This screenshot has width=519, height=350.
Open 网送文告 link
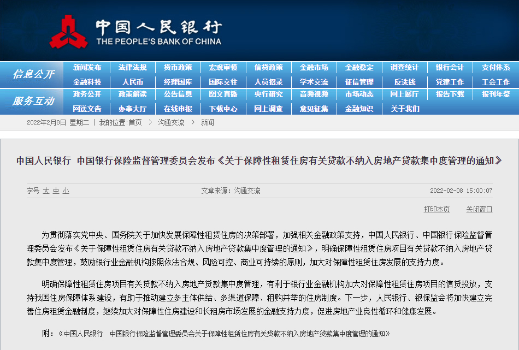pos(87,109)
